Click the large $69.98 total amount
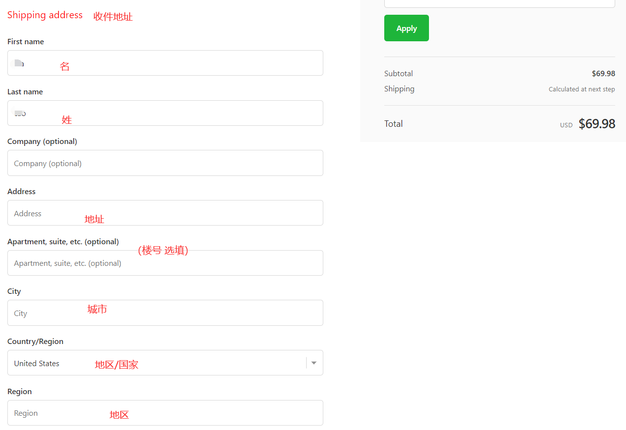The width and height of the screenshot is (626, 430). [597, 124]
